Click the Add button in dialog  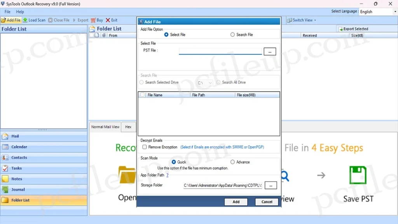(236, 202)
